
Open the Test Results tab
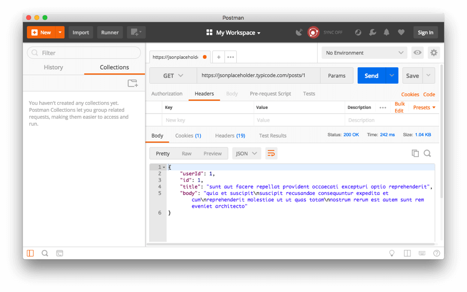273,136
